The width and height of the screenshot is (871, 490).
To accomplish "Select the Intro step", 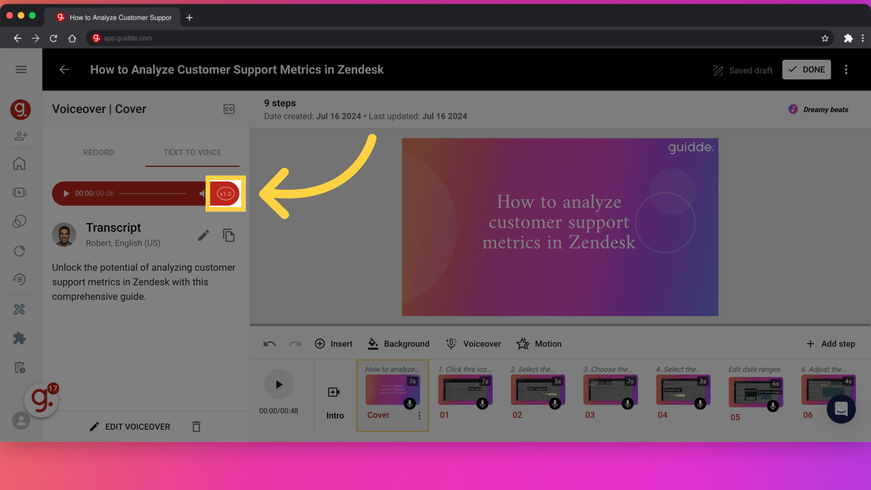I will pyautogui.click(x=335, y=402).
